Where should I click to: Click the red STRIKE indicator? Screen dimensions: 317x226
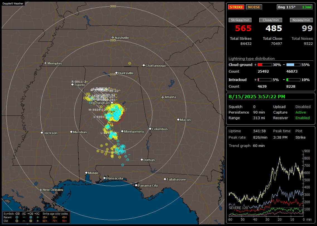pos(236,7)
